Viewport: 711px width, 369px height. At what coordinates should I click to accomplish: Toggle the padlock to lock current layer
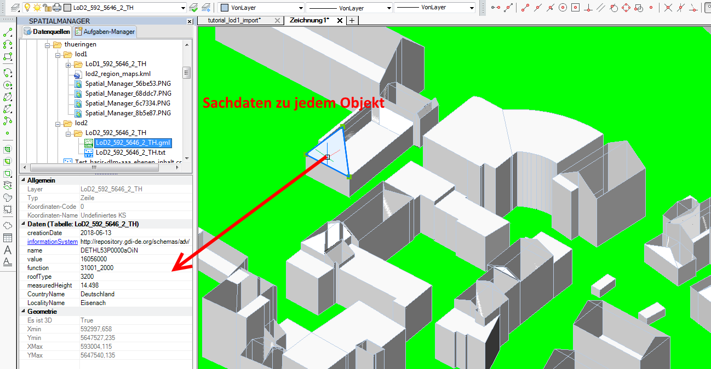coord(47,7)
